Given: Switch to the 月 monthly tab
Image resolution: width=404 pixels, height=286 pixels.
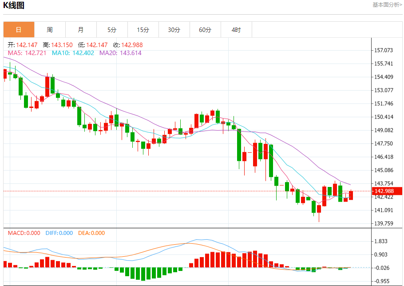Looking at the screenshot, I should [81, 30].
